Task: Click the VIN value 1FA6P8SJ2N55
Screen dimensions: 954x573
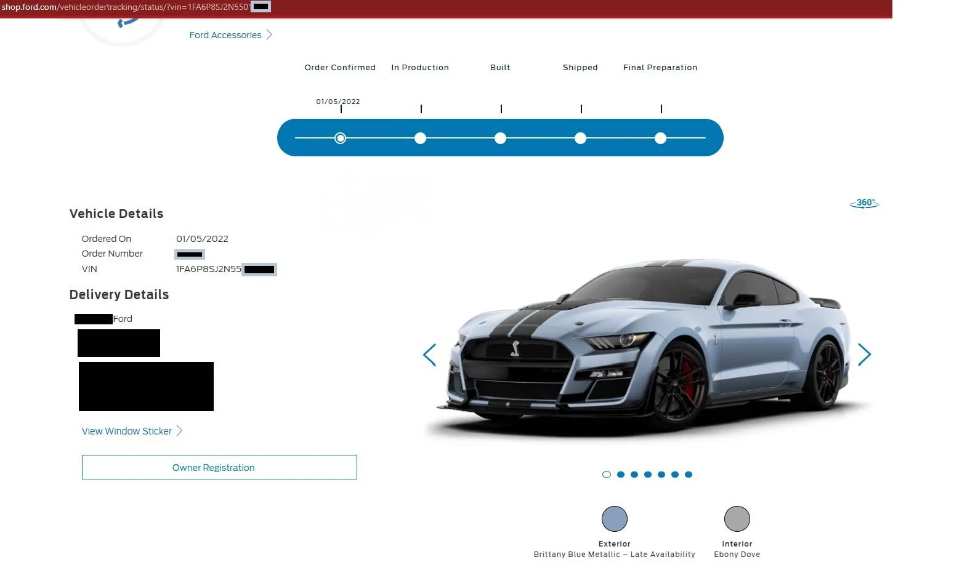Action: 209,269
